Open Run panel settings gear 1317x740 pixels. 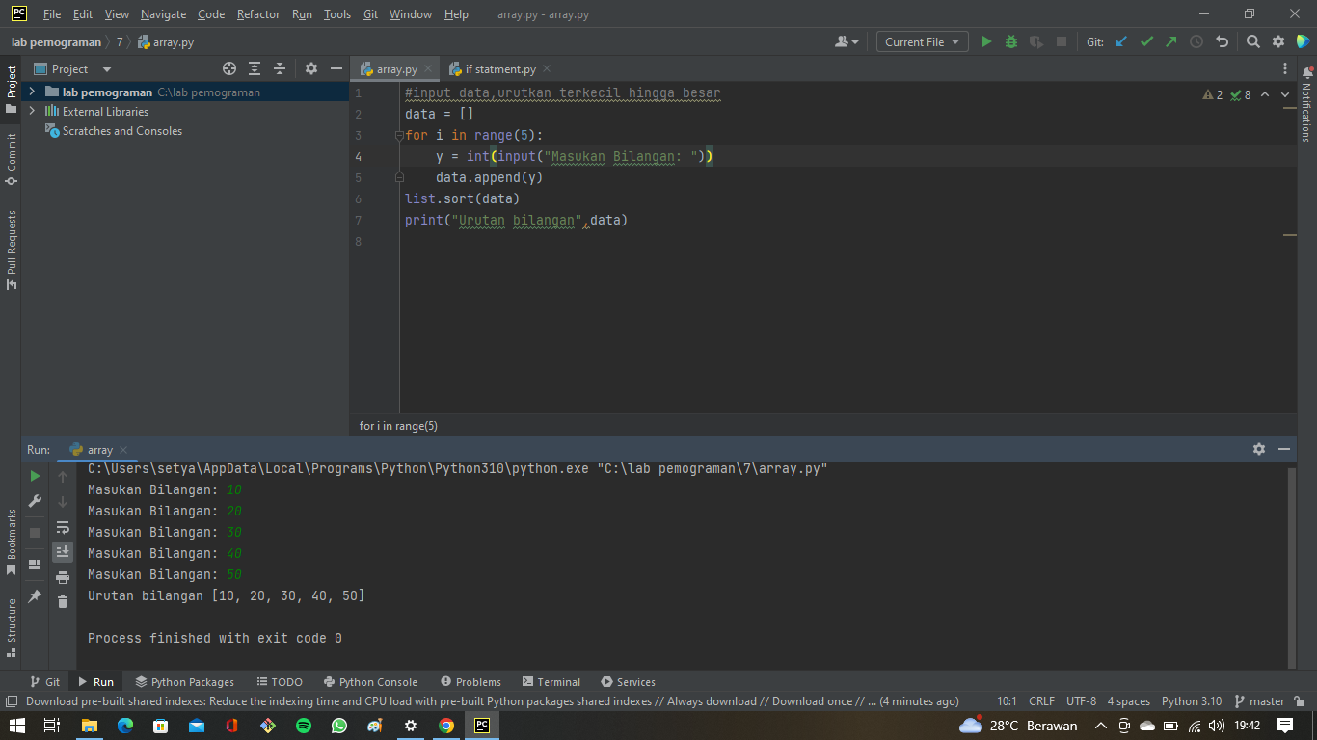pos(1259,449)
